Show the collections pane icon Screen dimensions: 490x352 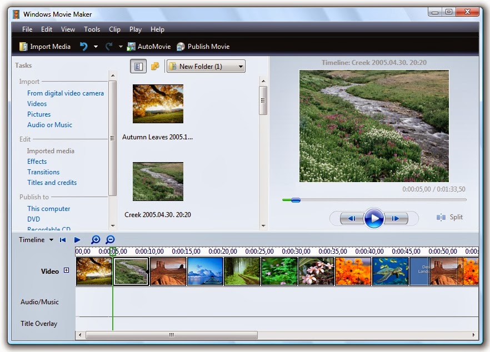pyautogui.click(x=155, y=66)
